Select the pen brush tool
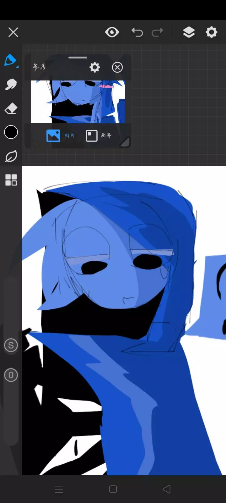Screen dimensions: 226x503 (x=11, y=60)
